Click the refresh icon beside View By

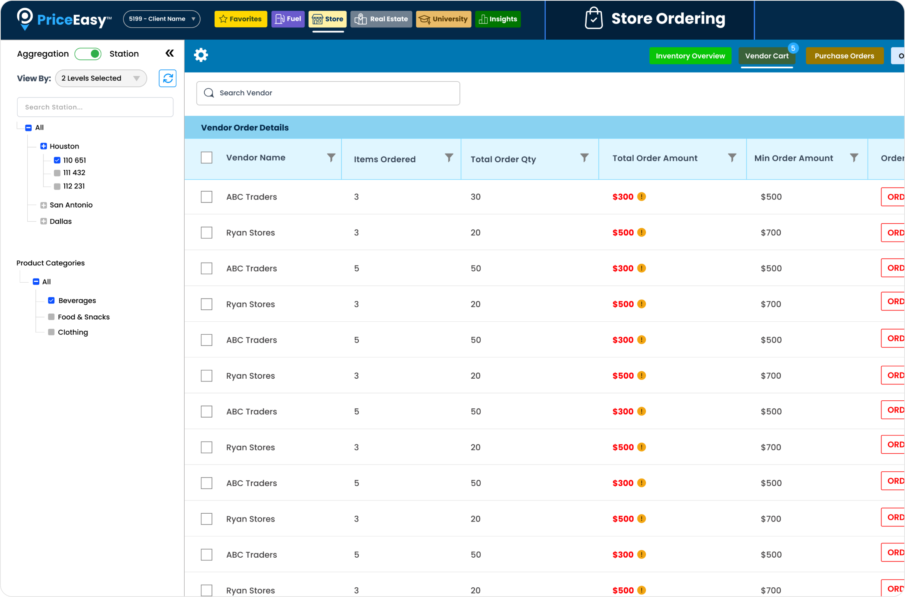[x=168, y=78]
